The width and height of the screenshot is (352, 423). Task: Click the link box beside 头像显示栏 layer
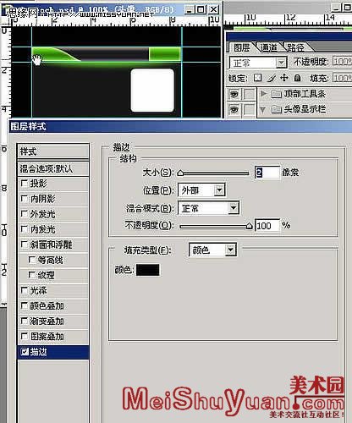[249, 110]
